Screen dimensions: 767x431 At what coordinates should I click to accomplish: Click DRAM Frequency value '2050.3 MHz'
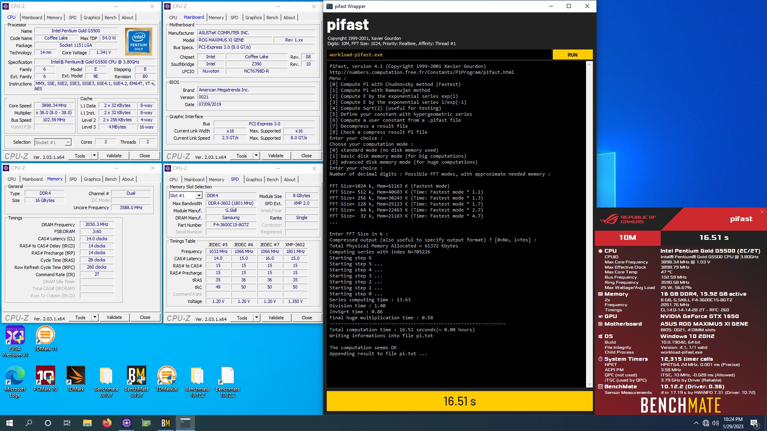point(97,225)
